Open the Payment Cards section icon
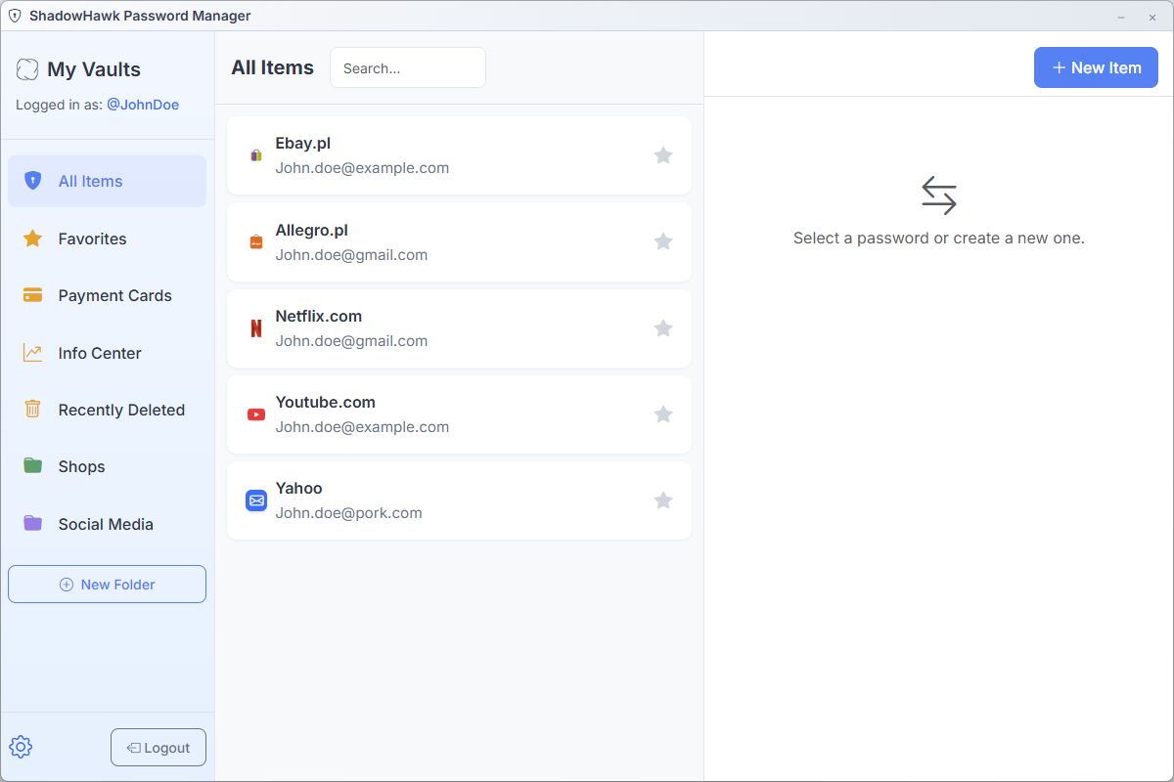 [x=32, y=295]
